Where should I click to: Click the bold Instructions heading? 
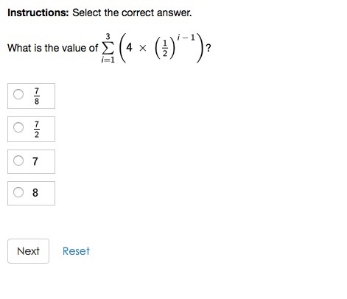(38, 13)
